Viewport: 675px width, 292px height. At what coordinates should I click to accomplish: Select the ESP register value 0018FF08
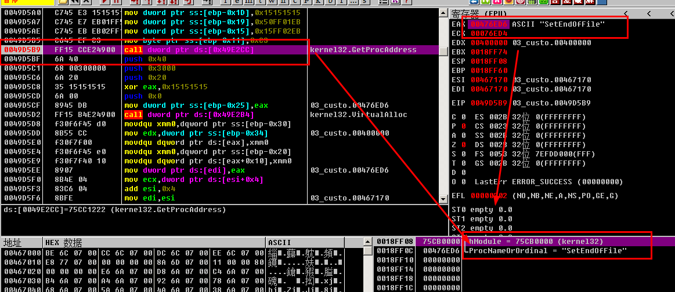(x=489, y=61)
